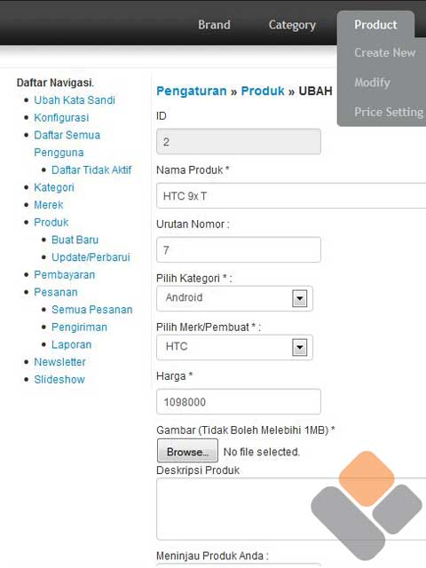Open the Product menu tab
Viewport: 426px width, 568px height.
(x=375, y=25)
